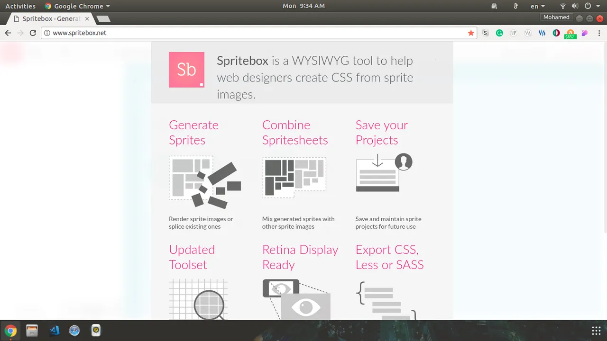Click the Mohamed profile button
The image size is (607, 341).
tap(556, 17)
